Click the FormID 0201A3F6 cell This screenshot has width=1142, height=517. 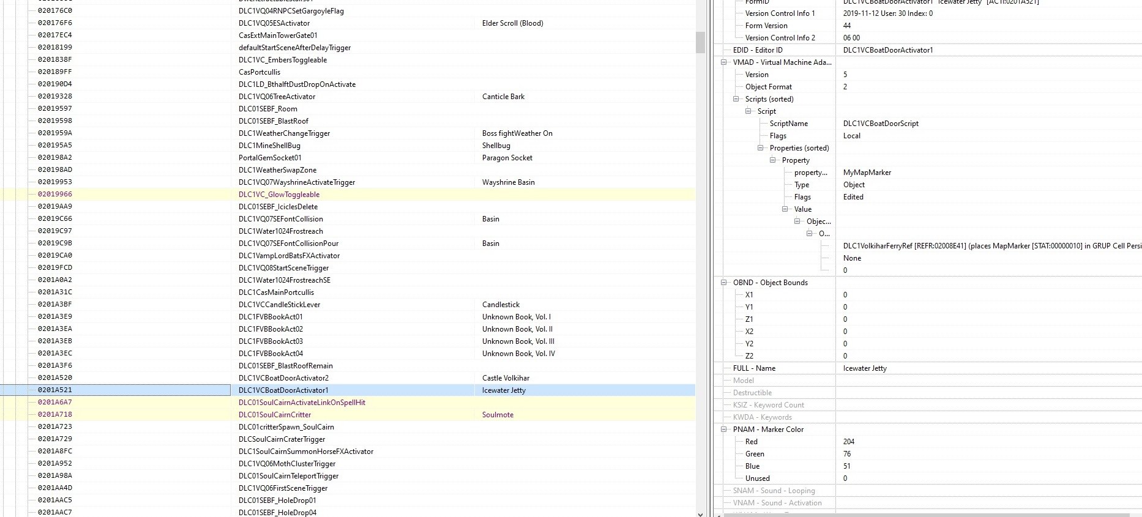55,366
